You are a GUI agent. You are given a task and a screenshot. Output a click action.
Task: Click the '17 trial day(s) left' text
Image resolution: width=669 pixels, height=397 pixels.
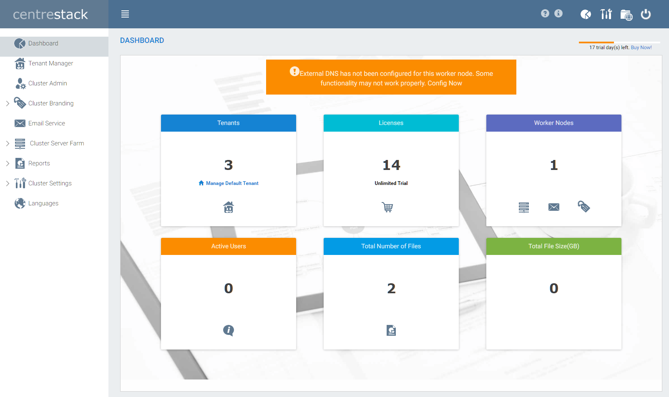coord(609,47)
